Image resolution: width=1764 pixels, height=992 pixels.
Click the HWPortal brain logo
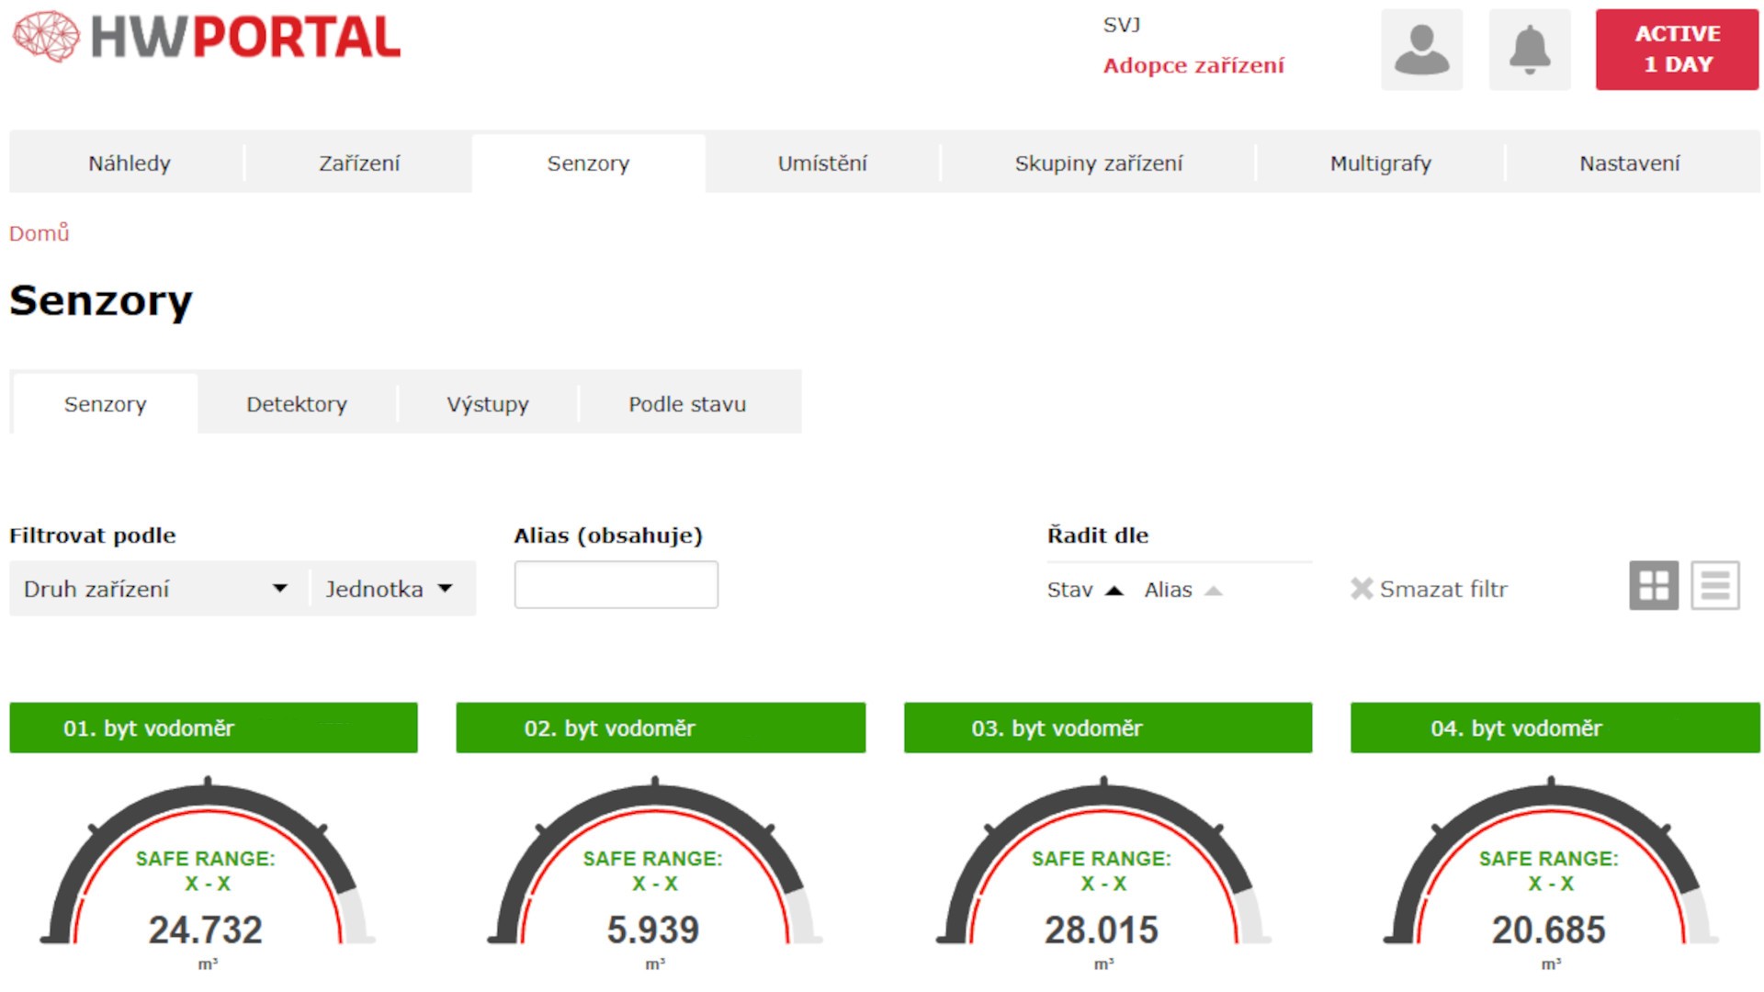[x=46, y=38]
